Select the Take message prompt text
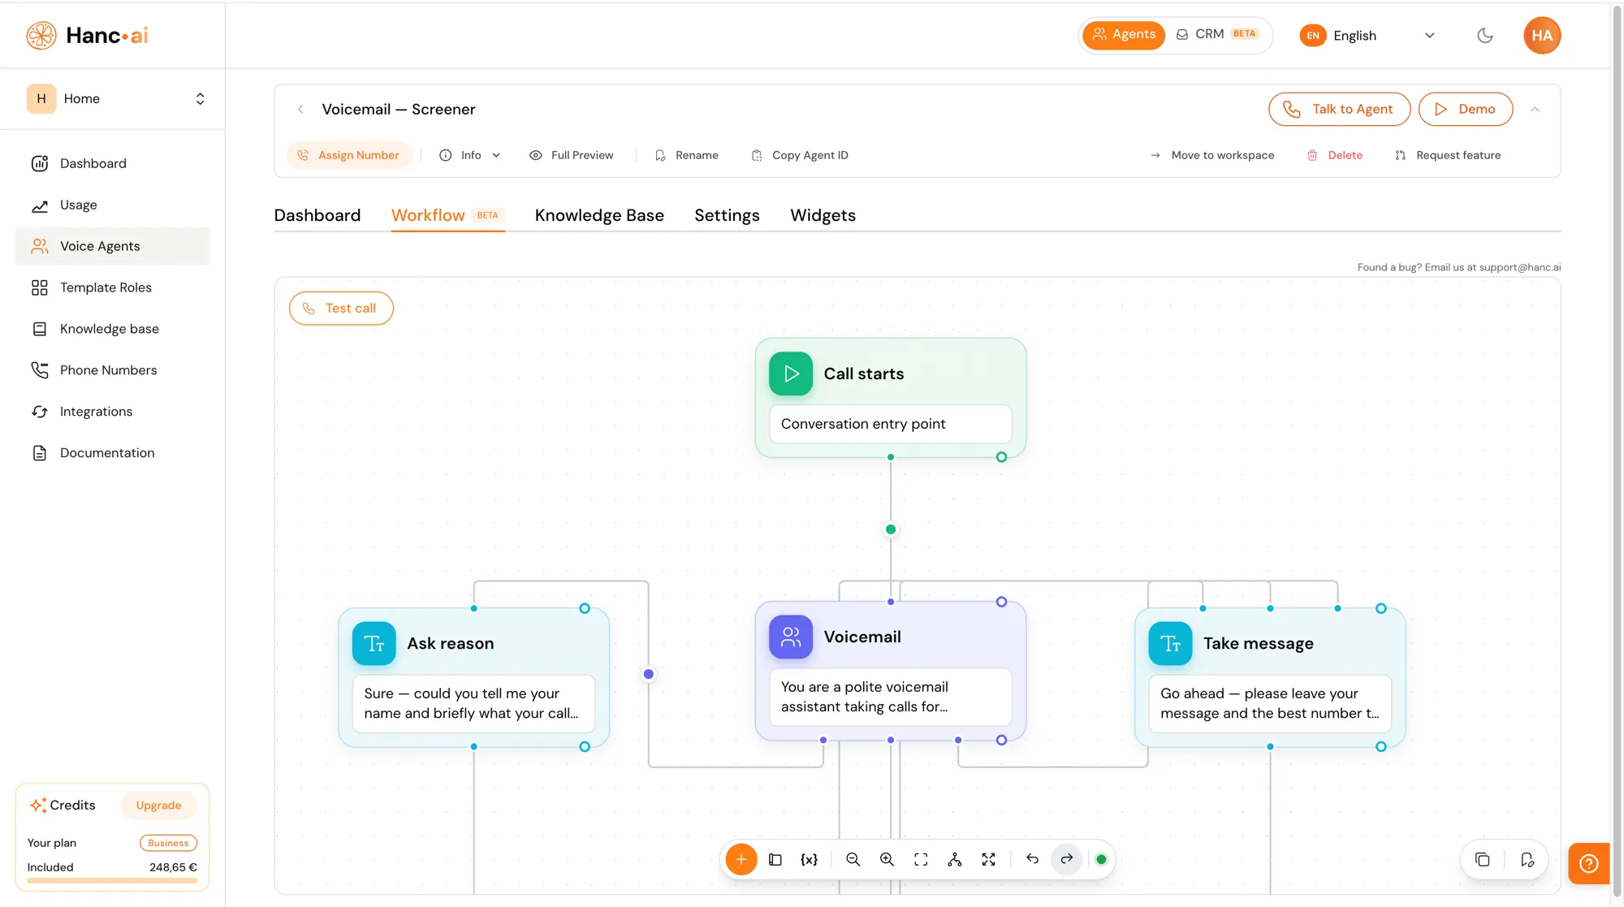1624x907 pixels. point(1270,703)
